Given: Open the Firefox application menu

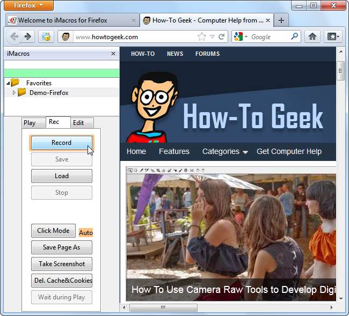Looking at the screenshot, I should 28,5.
